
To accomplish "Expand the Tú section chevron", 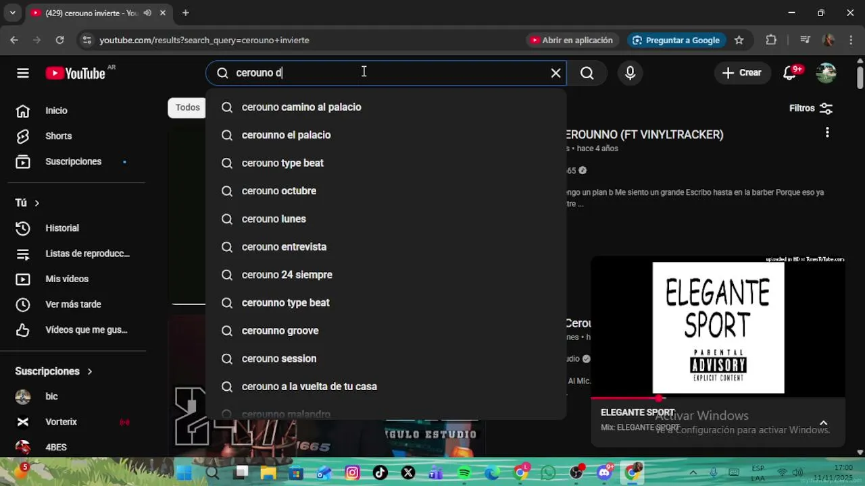I will (x=36, y=203).
